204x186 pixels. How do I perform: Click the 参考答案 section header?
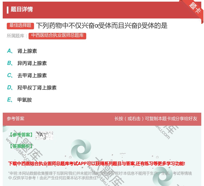pos(16,119)
